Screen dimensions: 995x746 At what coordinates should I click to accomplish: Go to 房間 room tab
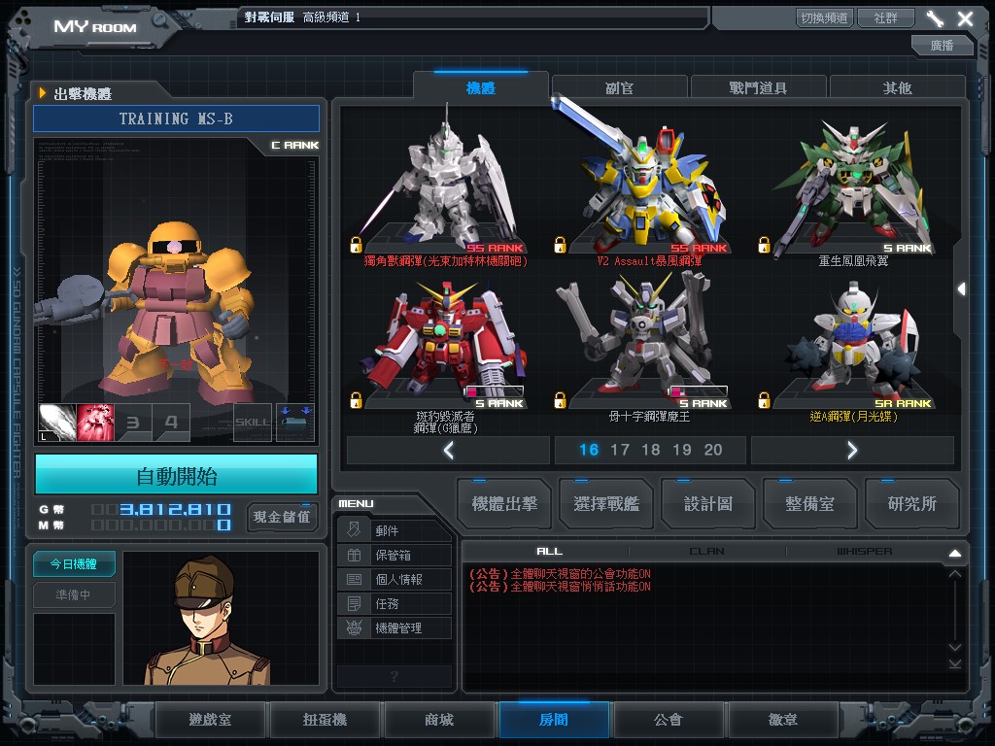554,720
